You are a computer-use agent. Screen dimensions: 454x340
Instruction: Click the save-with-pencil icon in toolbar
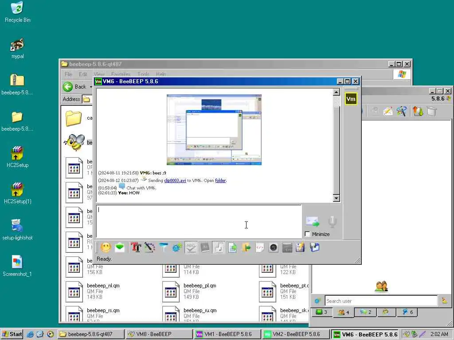(x=300, y=247)
